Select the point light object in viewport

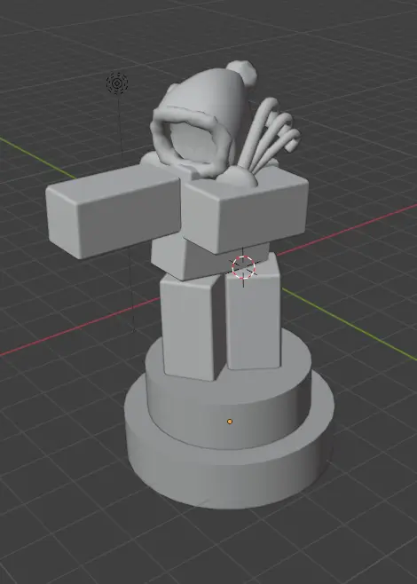coord(117,83)
